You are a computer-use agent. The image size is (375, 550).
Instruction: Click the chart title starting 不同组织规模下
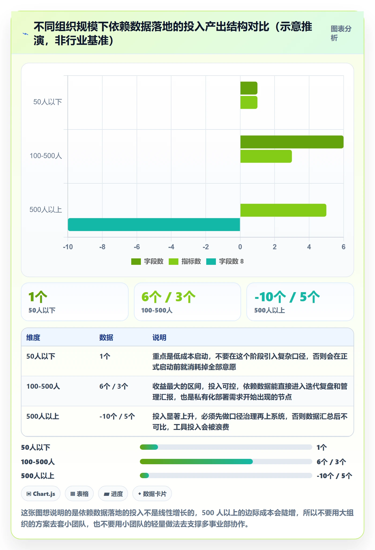(173, 34)
